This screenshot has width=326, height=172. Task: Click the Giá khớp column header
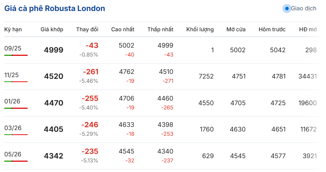point(52,29)
